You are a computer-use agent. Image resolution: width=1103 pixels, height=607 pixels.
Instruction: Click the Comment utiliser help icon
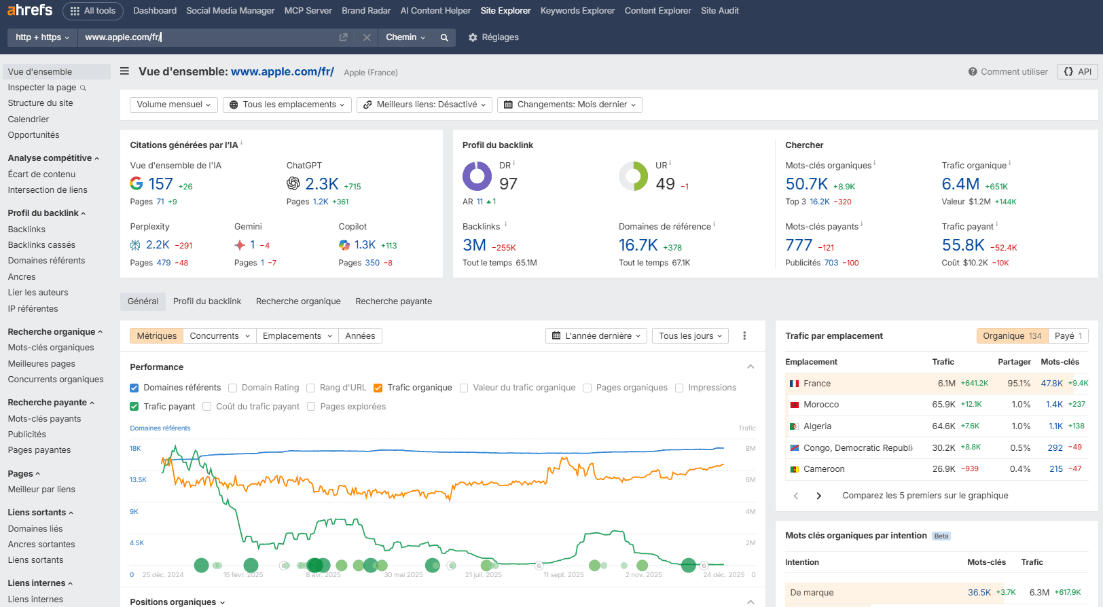[973, 71]
